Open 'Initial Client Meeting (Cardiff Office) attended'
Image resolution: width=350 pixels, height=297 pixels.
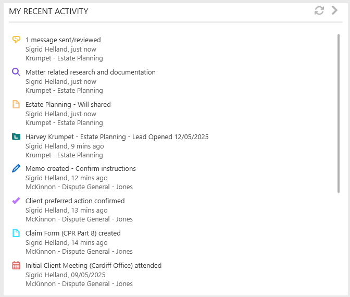click(x=94, y=266)
